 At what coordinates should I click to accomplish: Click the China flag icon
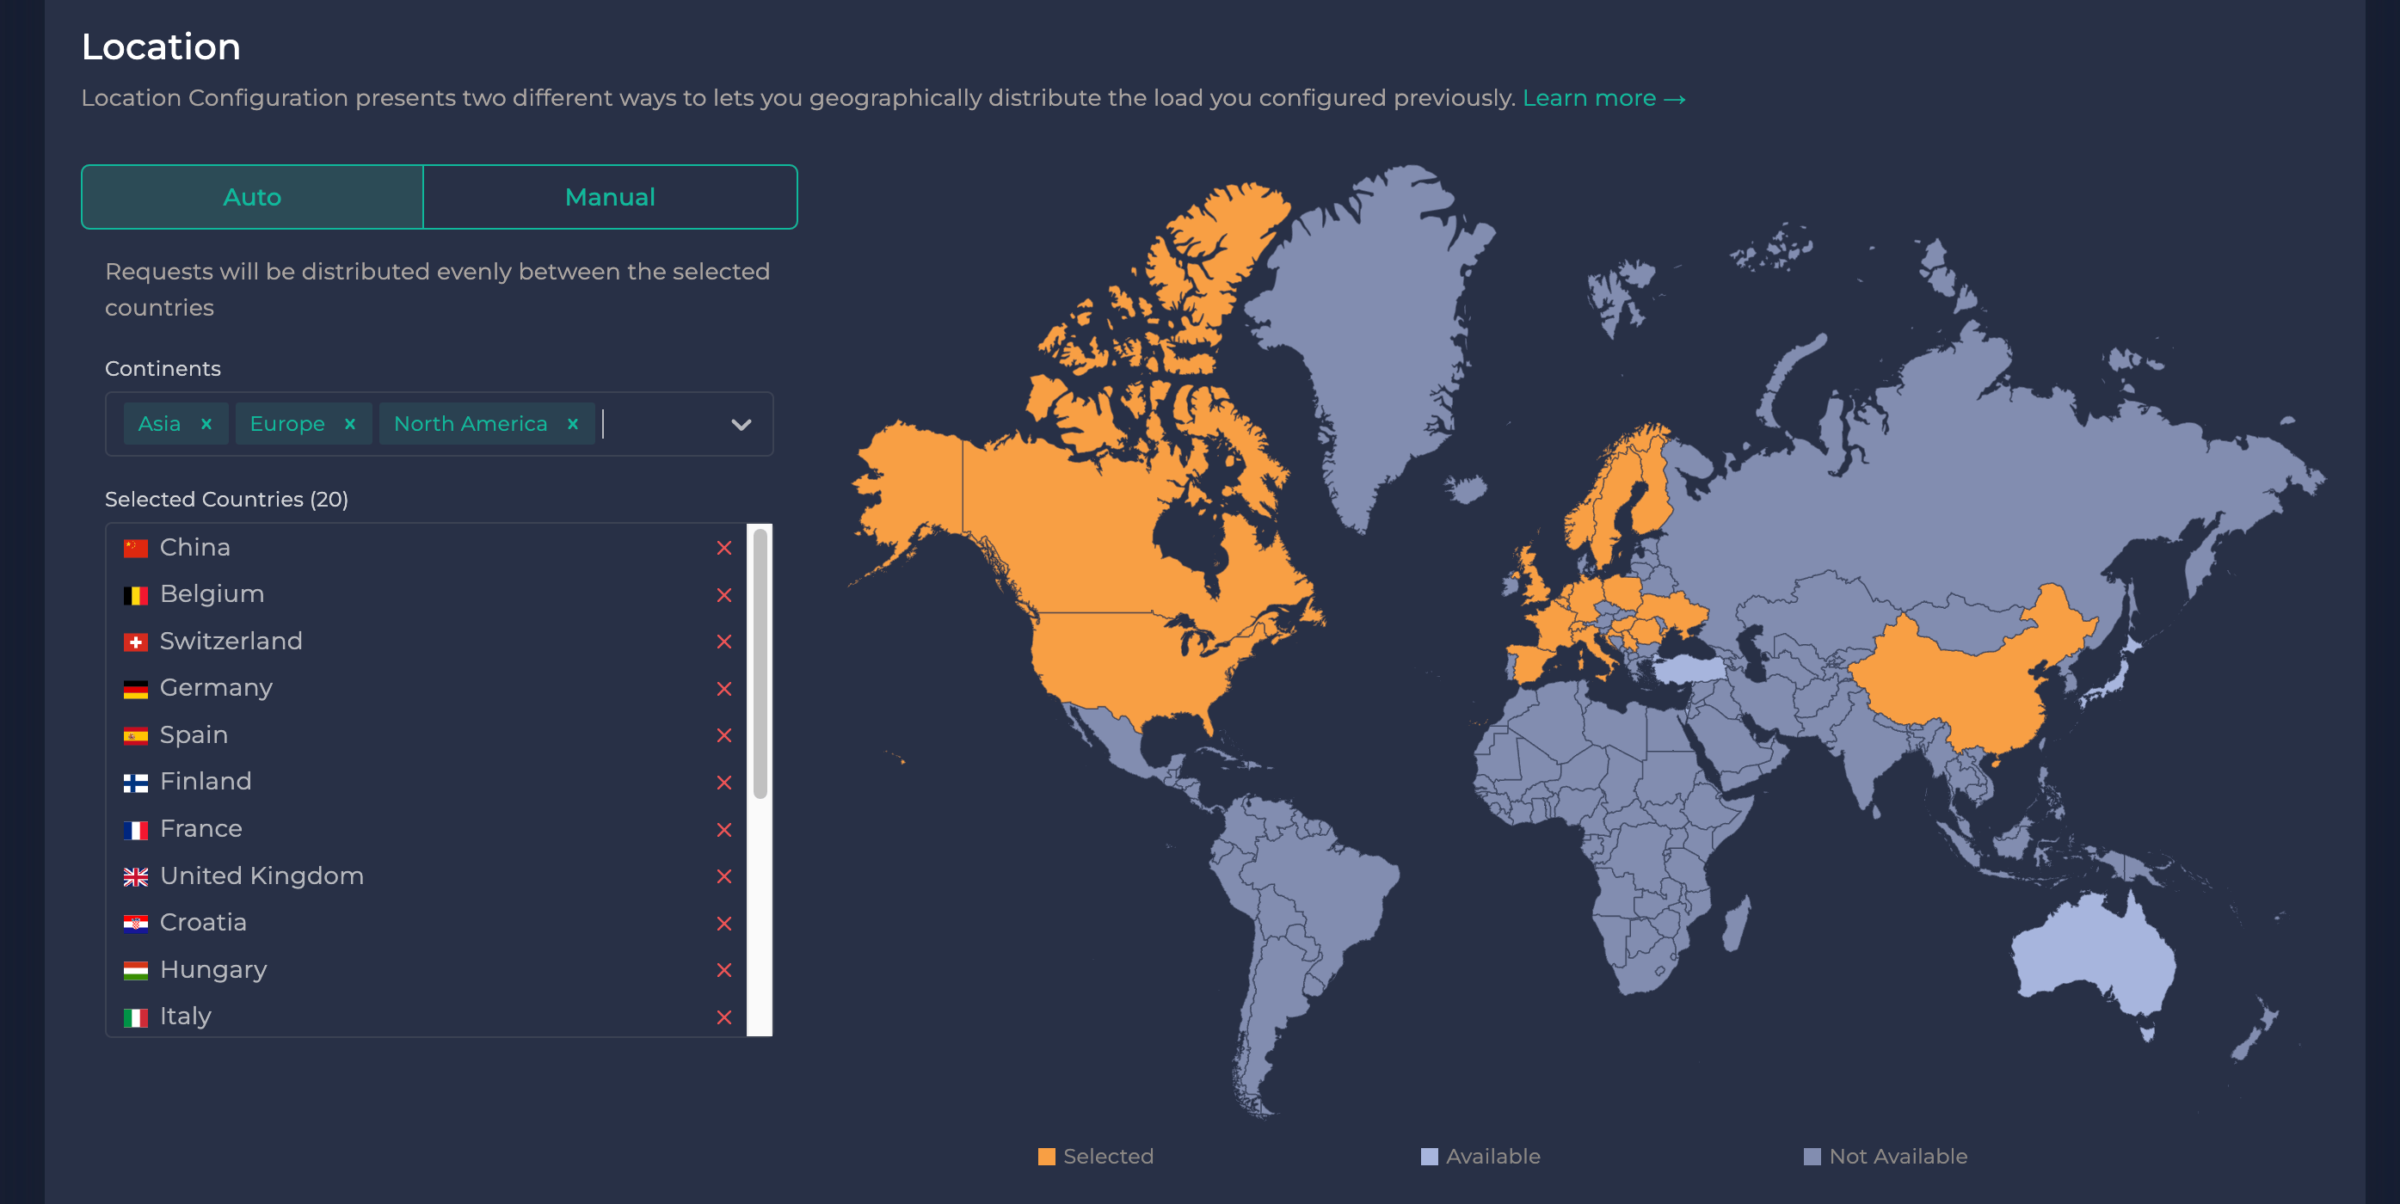pos(135,547)
